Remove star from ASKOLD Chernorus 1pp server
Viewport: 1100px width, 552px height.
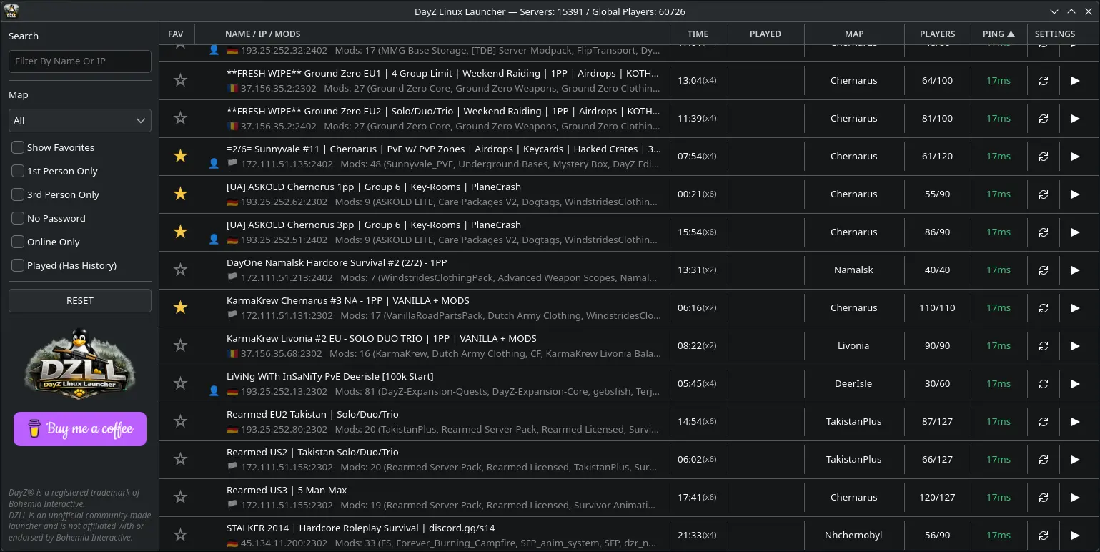180,194
